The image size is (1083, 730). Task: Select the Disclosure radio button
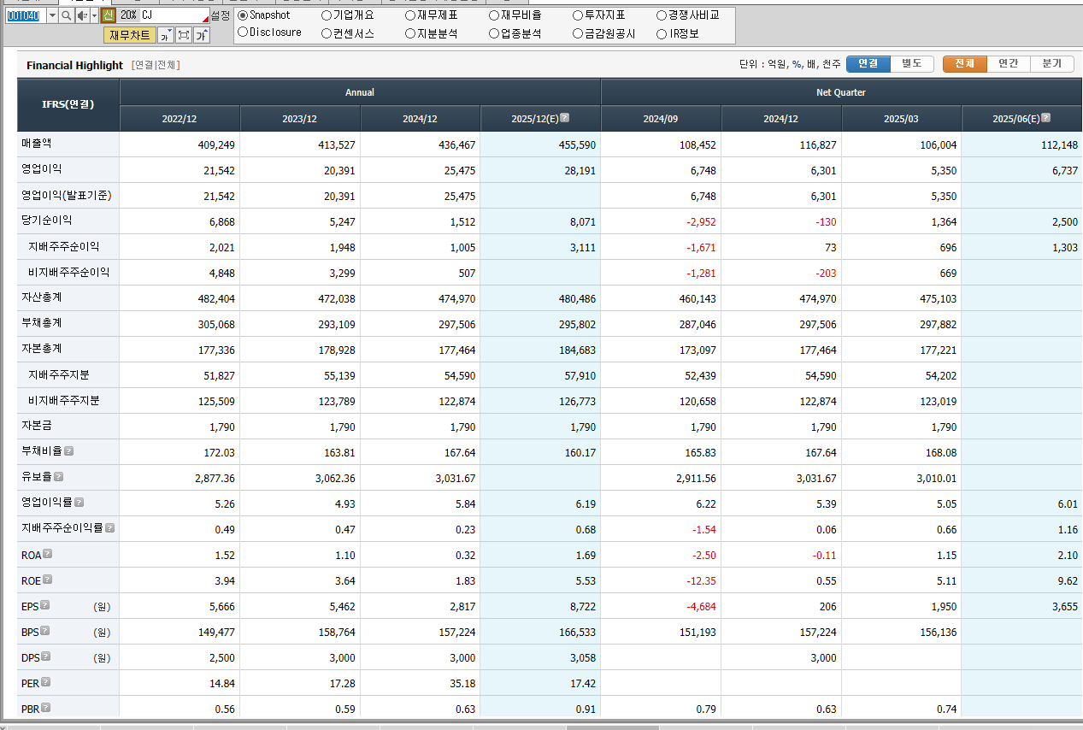pos(243,32)
